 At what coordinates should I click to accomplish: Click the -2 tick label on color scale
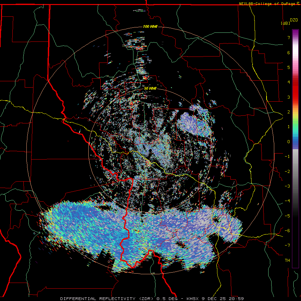[x=287, y=172]
